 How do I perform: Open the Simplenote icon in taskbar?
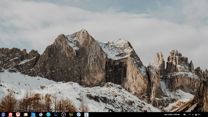[x=79, y=114]
